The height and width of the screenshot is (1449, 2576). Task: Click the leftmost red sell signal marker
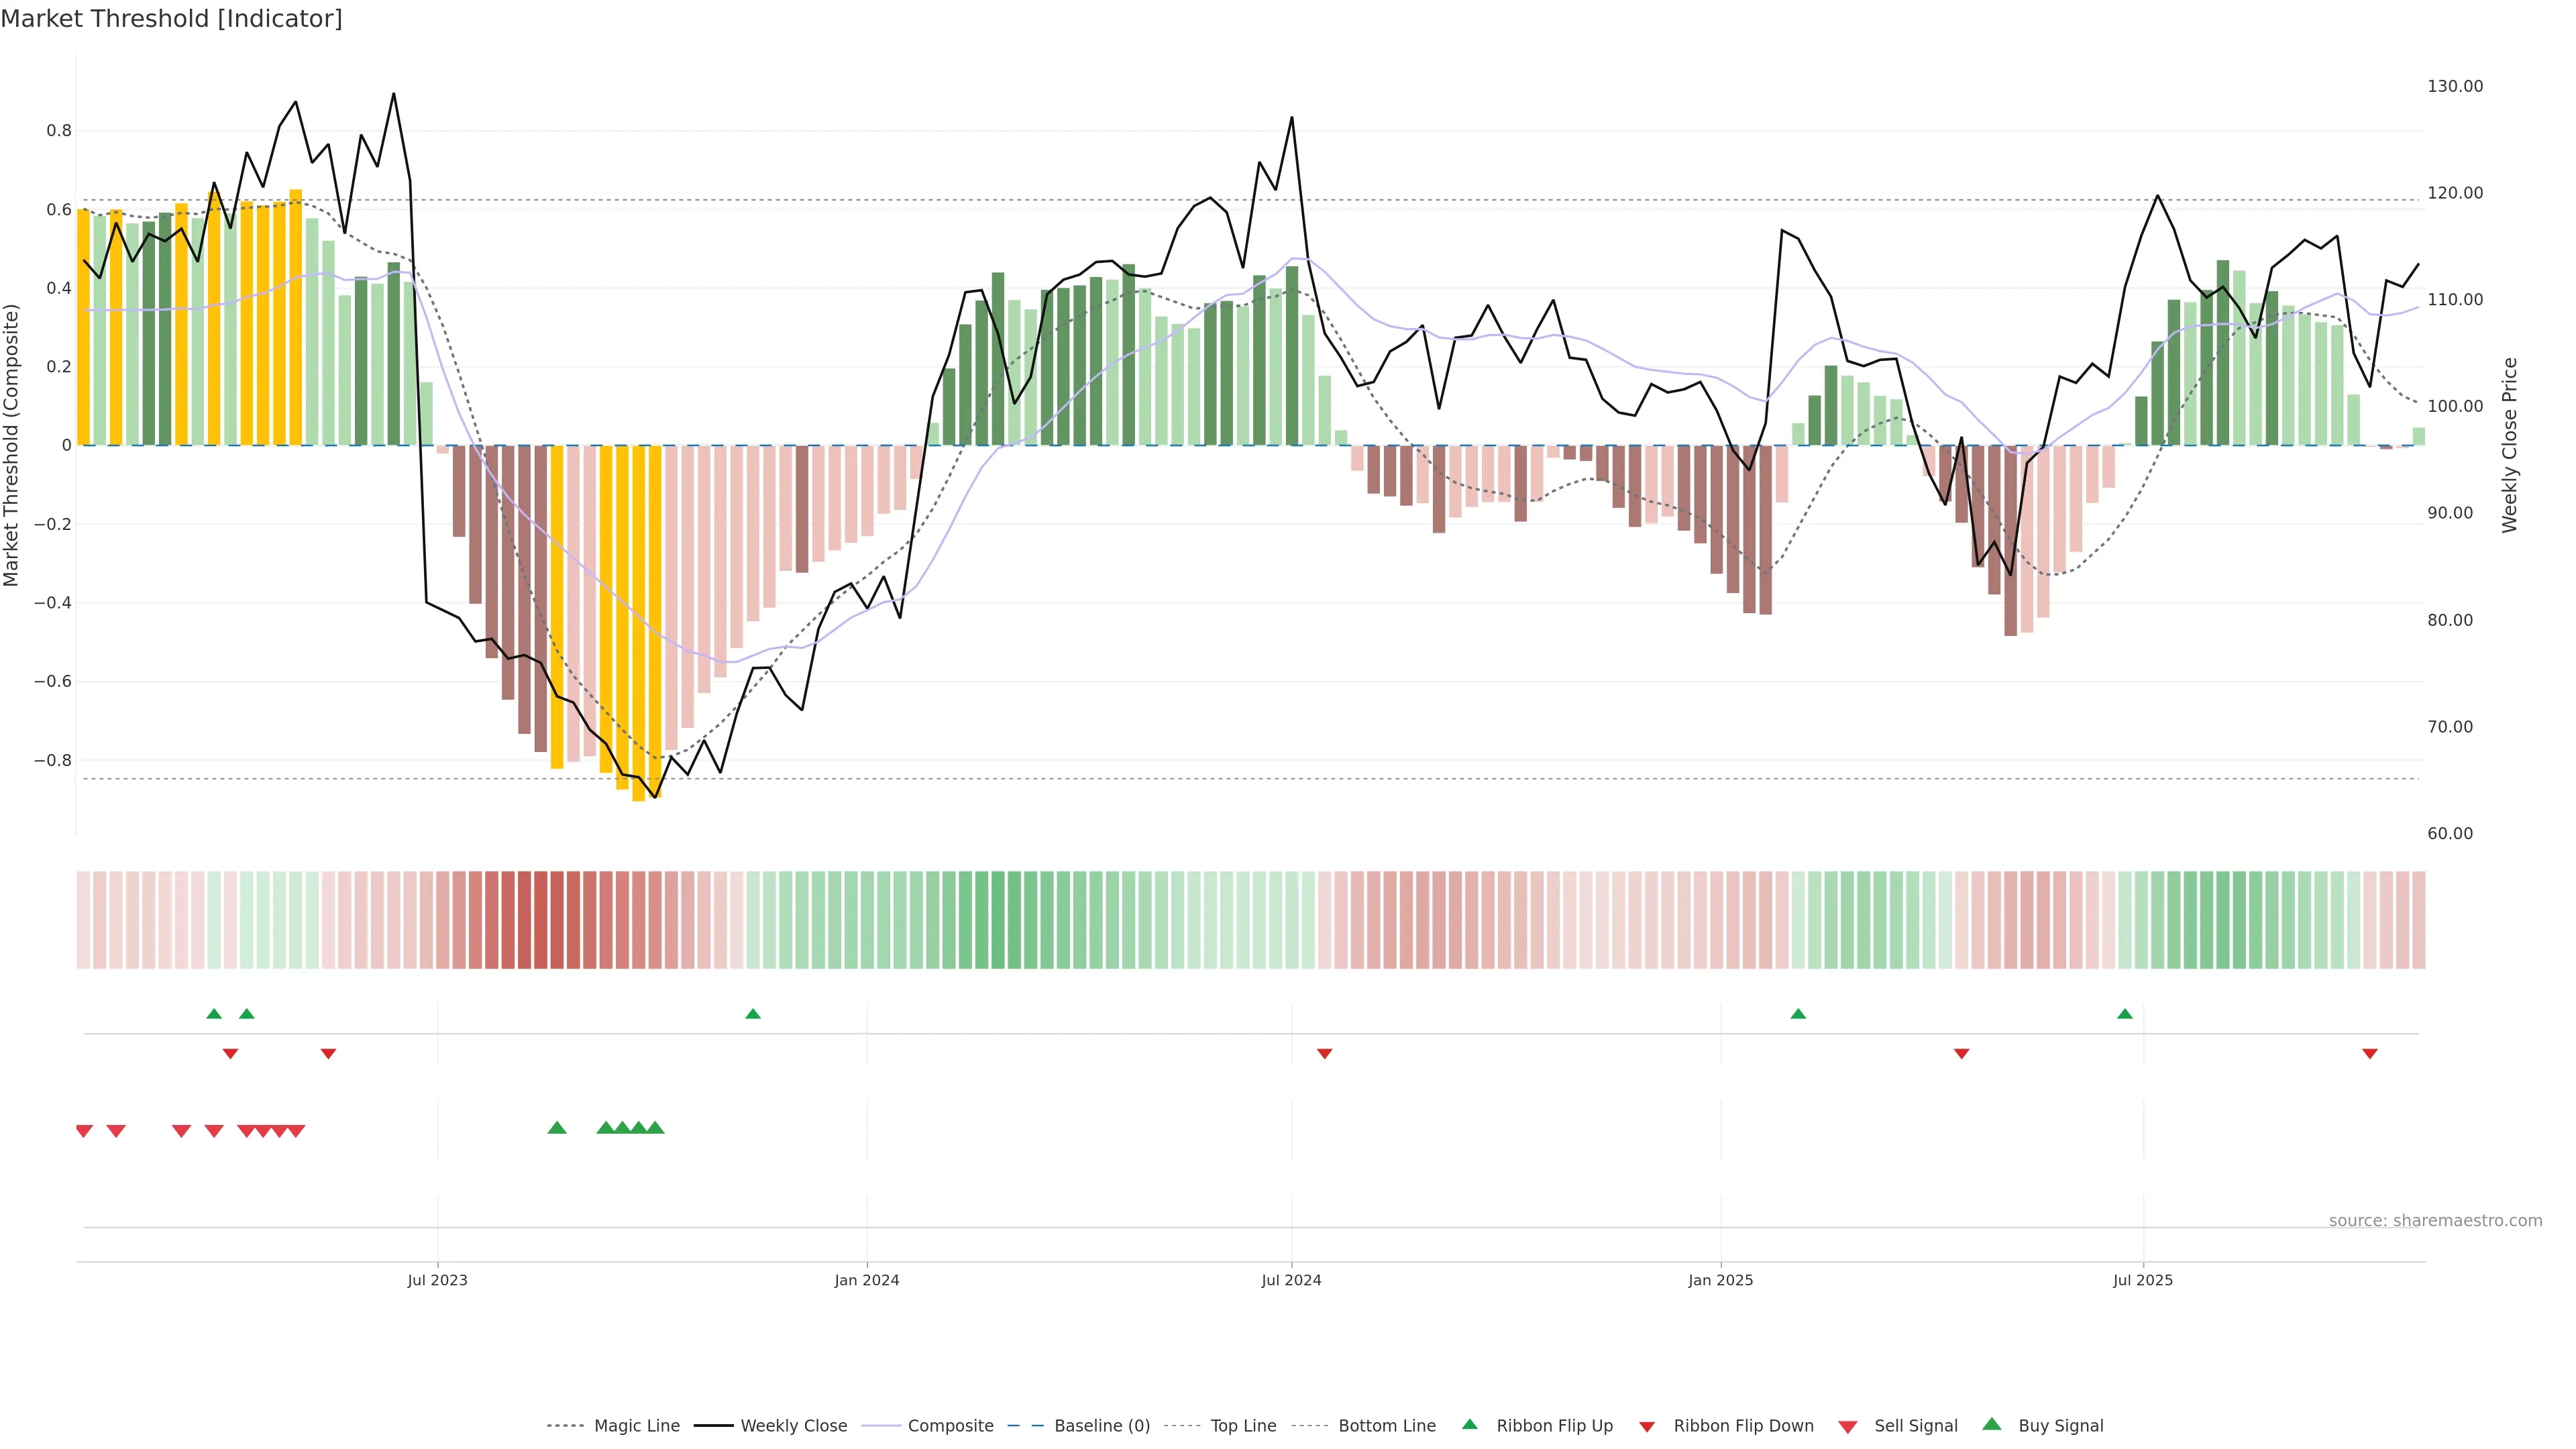[x=84, y=1130]
